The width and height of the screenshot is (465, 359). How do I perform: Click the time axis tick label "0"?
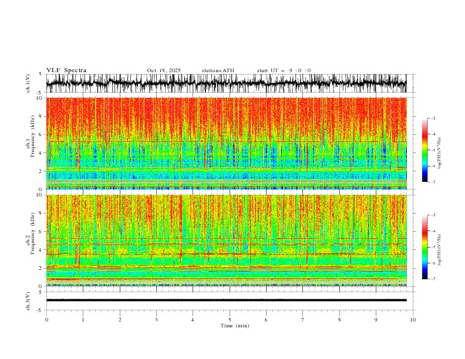click(46, 320)
